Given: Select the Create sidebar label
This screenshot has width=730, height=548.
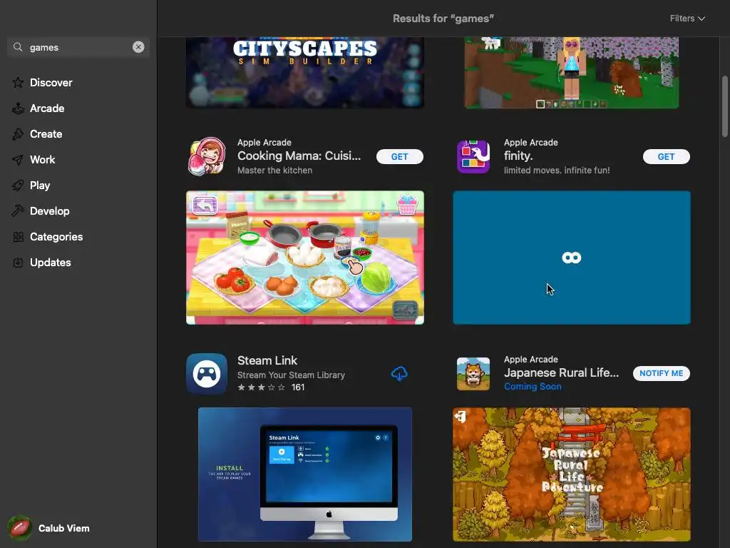Looking at the screenshot, I should coord(46,134).
